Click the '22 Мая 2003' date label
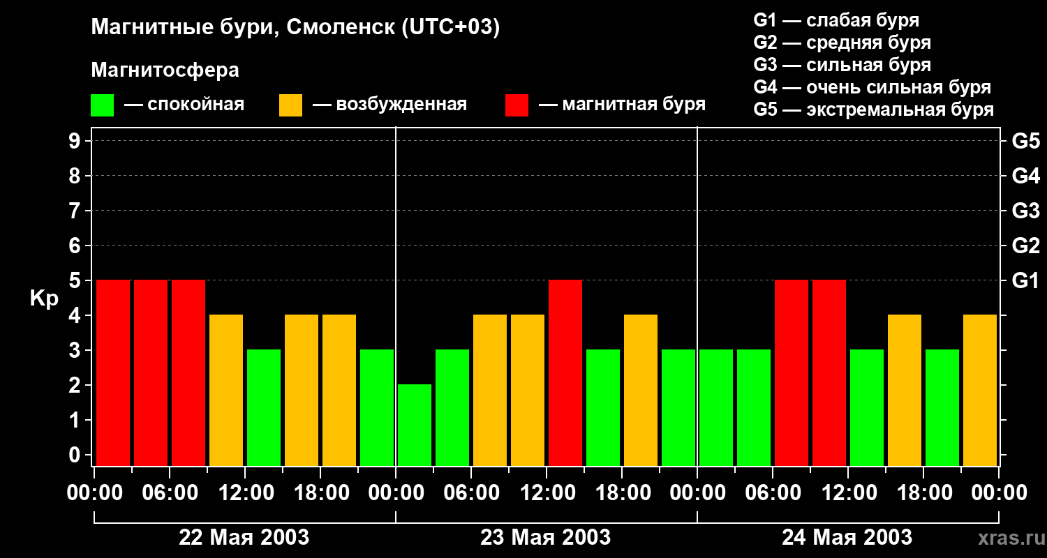 [244, 538]
